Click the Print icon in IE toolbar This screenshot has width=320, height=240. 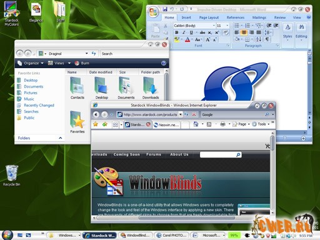point(222,124)
